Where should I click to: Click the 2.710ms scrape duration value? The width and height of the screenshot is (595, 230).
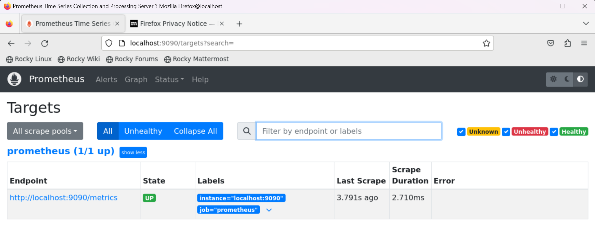[408, 198]
